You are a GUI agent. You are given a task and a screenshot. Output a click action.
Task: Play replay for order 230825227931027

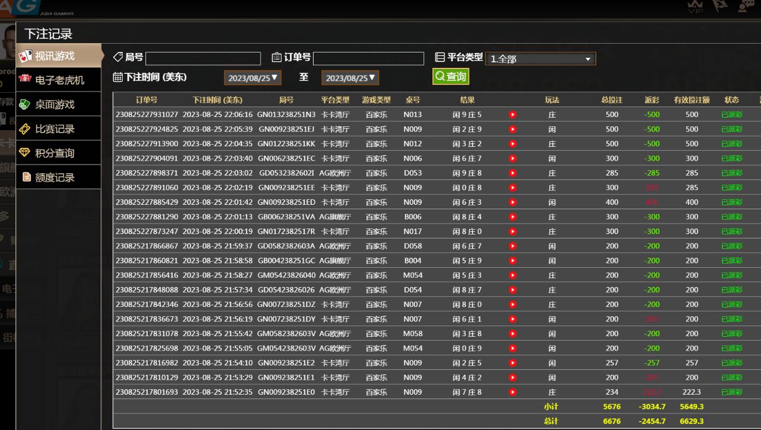(x=513, y=115)
